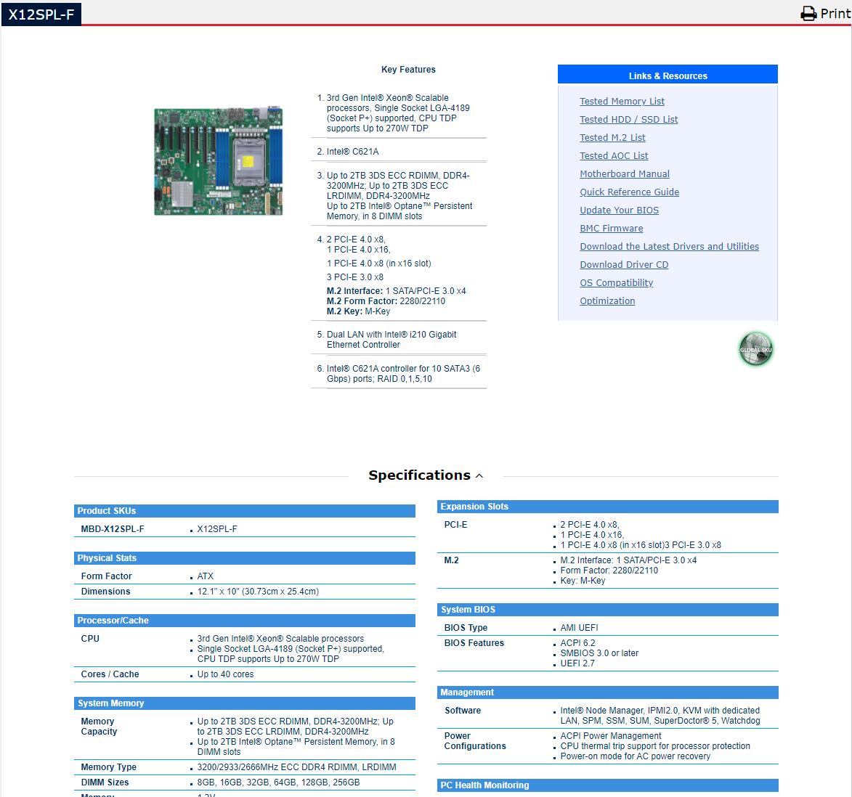852x797 pixels.
Task: Download the Latest Drivers and Utilities
Action: pos(669,247)
